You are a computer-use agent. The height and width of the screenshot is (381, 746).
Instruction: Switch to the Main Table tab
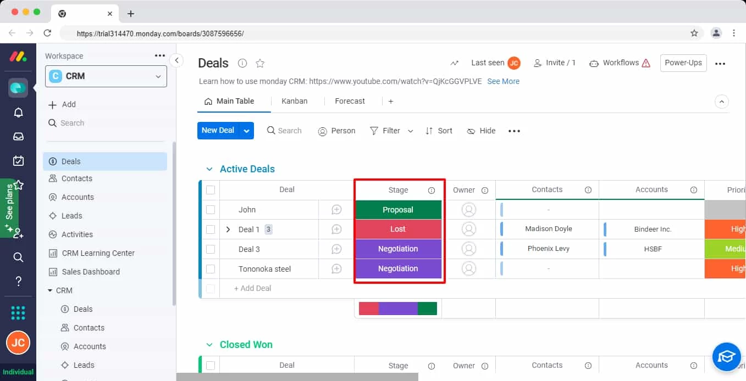click(x=229, y=101)
